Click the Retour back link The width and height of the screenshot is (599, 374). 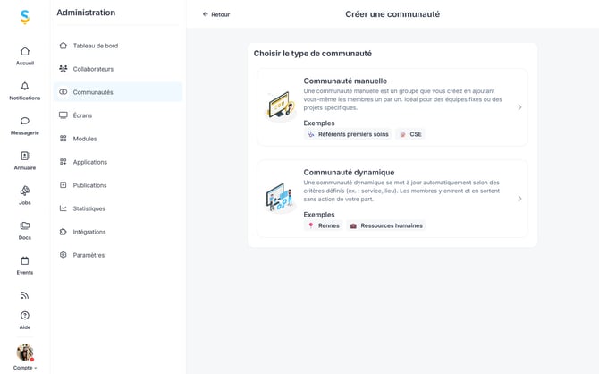(216, 14)
